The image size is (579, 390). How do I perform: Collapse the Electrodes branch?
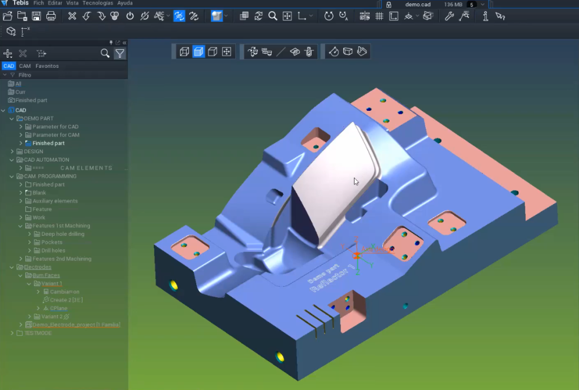coord(11,267)
